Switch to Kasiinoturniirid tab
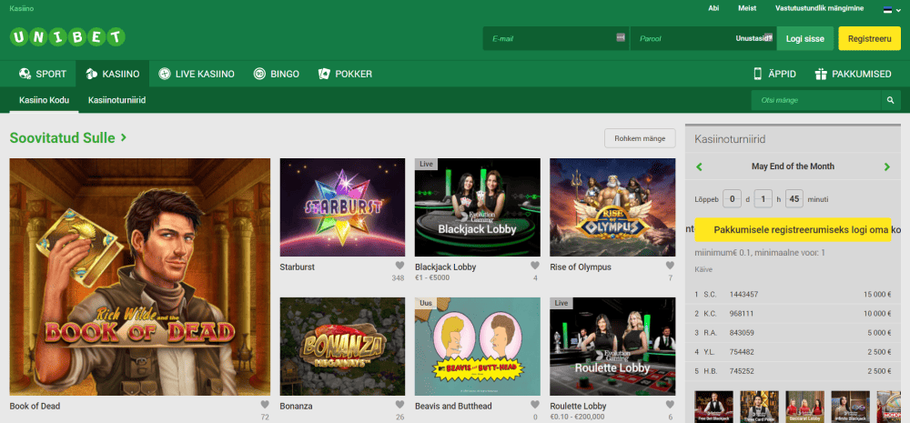 tap(117, 100)
